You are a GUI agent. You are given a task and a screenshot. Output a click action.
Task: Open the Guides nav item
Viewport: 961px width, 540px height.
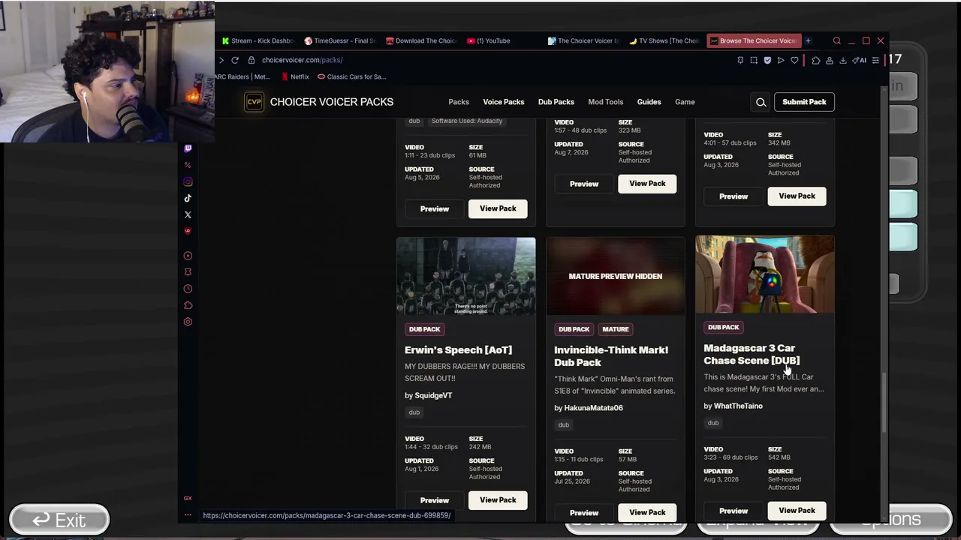click(x=649, y=102)
